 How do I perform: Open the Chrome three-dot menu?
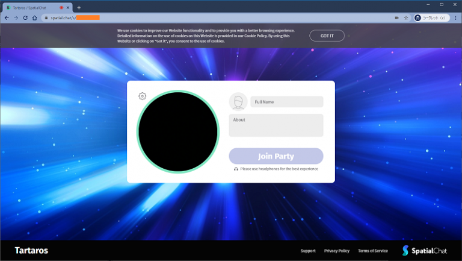pos(455,18)
